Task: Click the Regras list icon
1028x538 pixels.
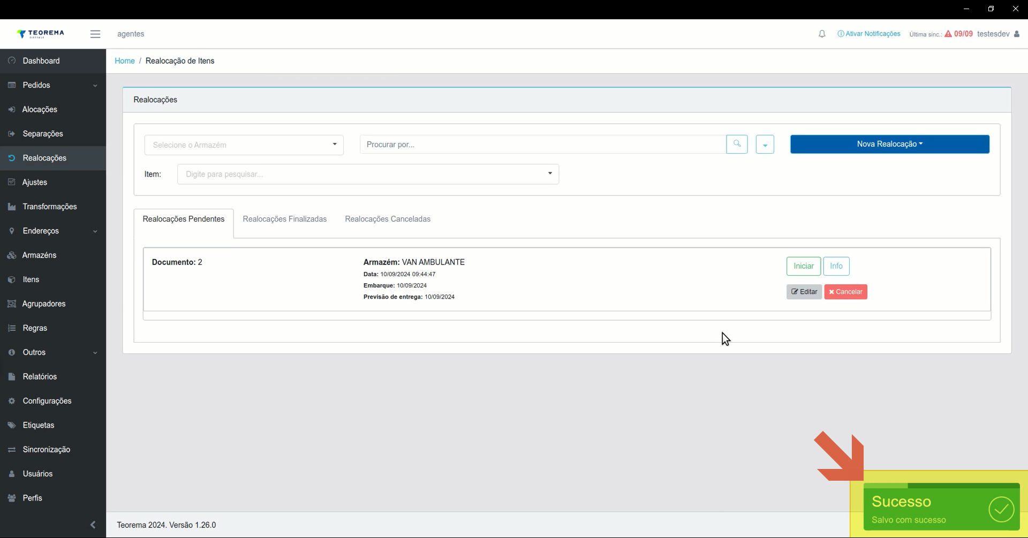Action: point(12,328)
